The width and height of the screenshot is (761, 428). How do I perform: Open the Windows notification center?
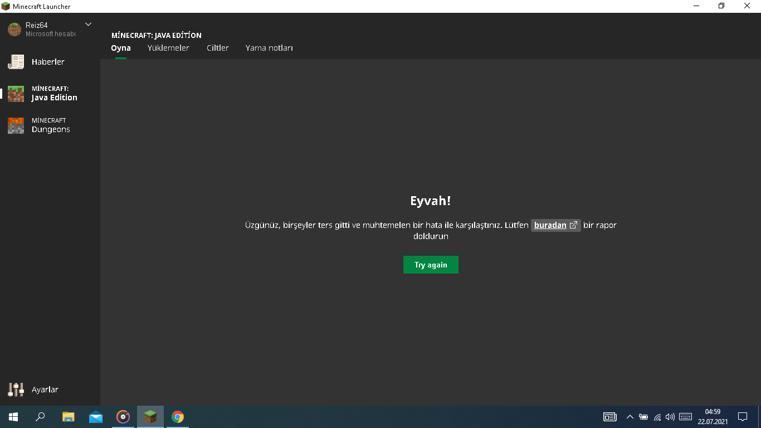(743, 417)
